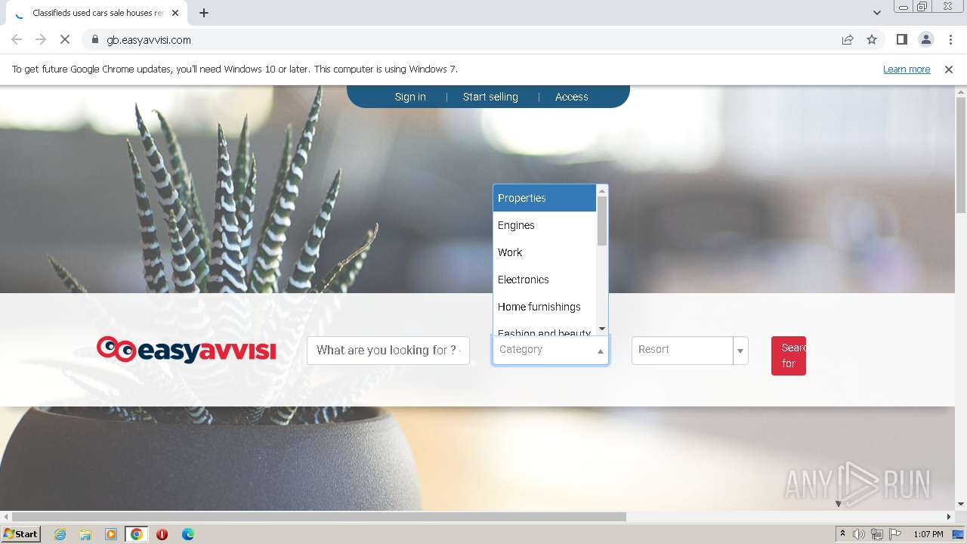Click the What are you looking for field
The width and height of the screenshot is (967, 544).
click(388, 351)
